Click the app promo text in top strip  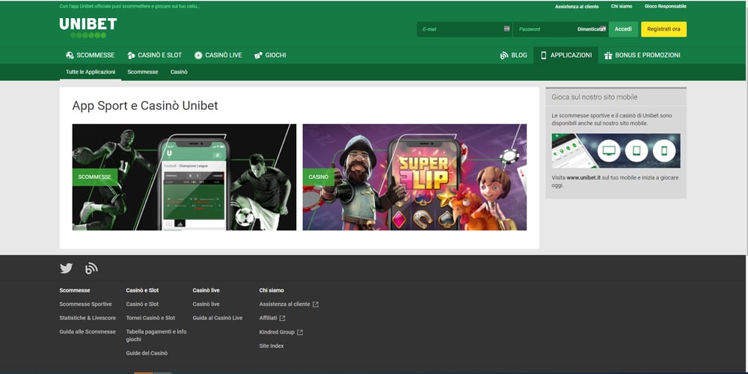[129, 7]
